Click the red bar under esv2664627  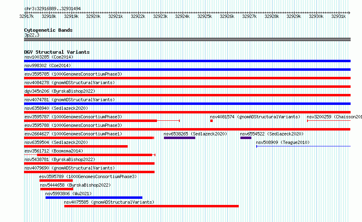pos(89,138)
